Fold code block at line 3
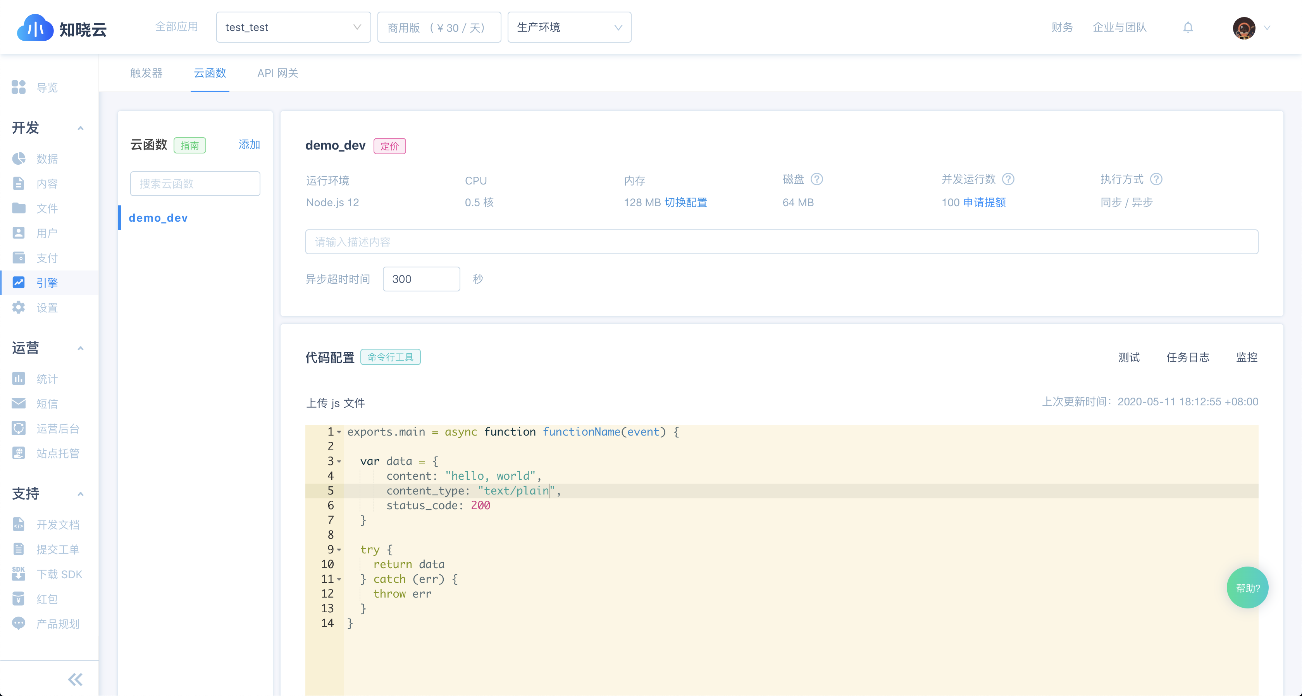This screenshot has height=696, width=1302. coord(339,462)
